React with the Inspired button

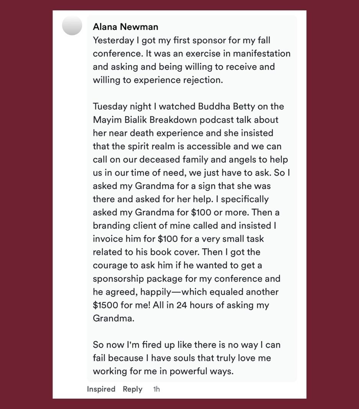click(101, 389)
